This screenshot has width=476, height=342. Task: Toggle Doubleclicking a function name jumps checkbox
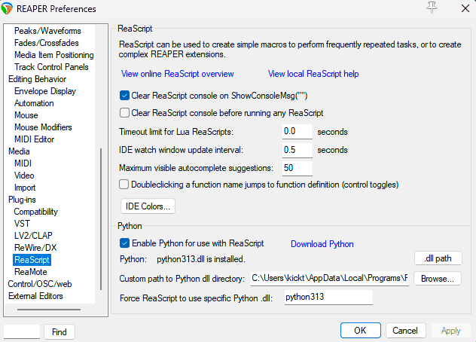click(125, 184)
